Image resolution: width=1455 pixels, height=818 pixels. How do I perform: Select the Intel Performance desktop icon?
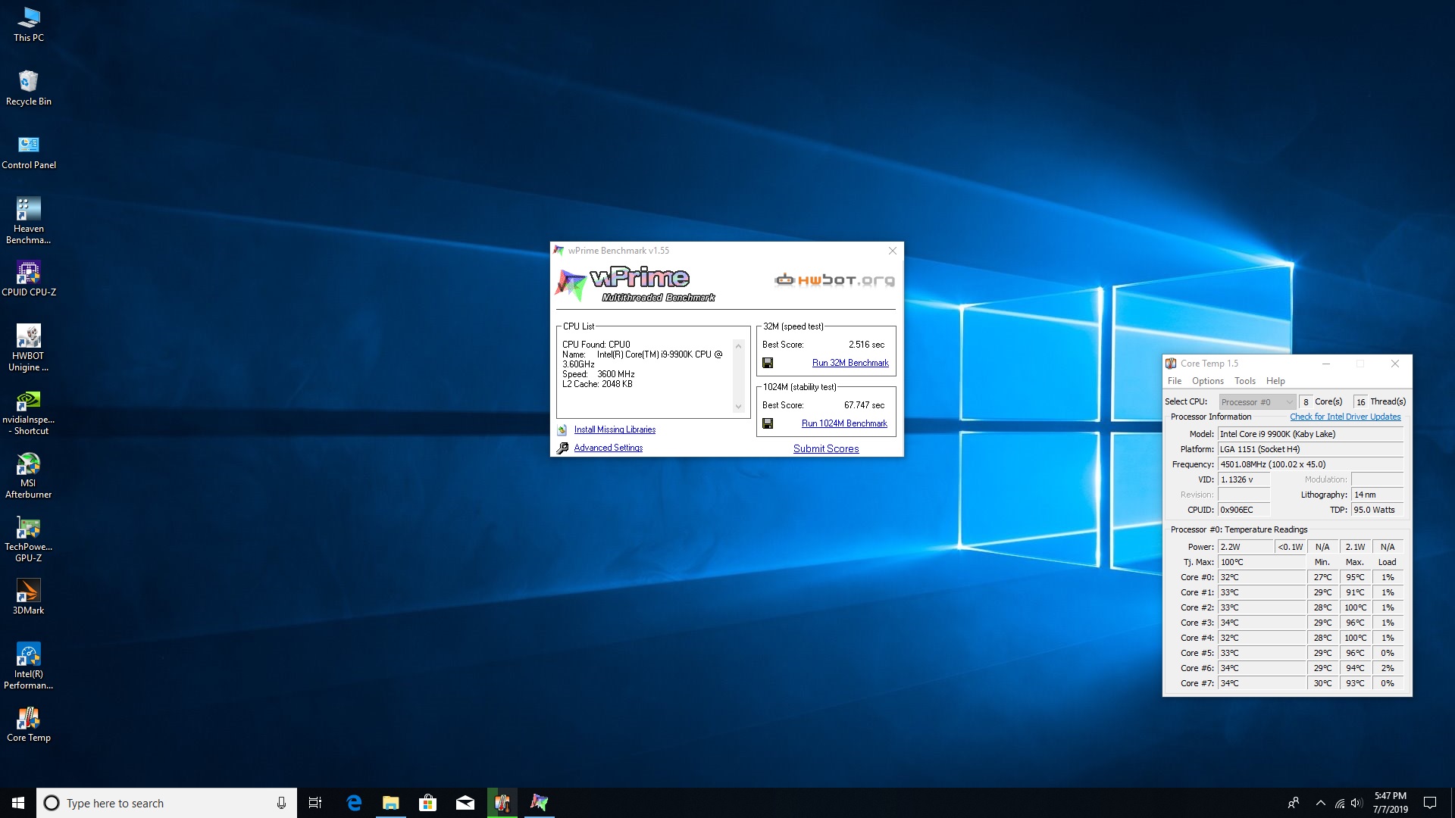coord(29,666)
